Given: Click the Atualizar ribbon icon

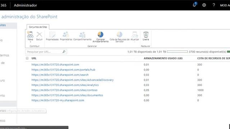Looking at the screenshot, I should (135, 35).
